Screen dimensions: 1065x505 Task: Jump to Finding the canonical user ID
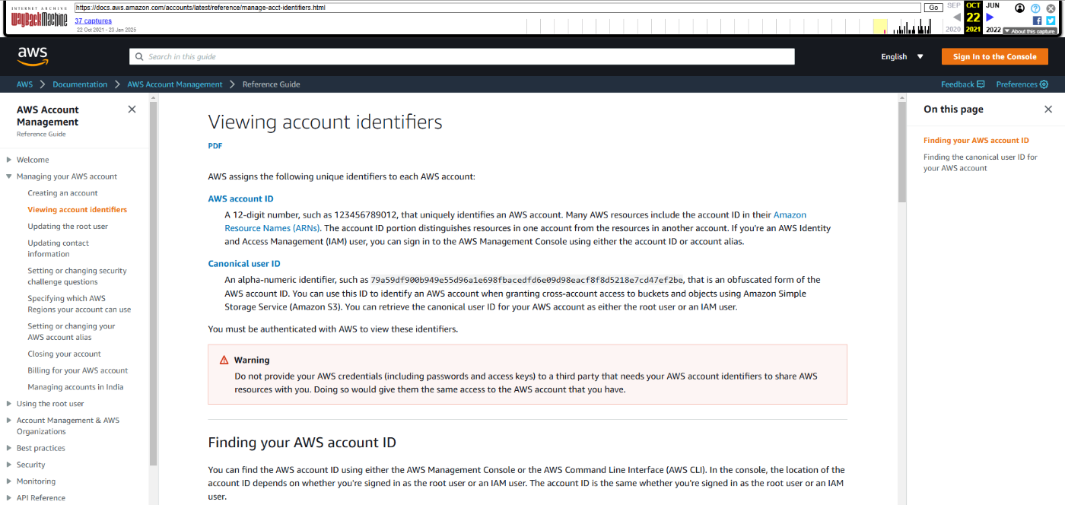click(981, 163)
